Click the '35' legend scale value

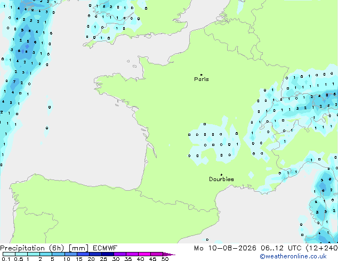coord(128,259)
